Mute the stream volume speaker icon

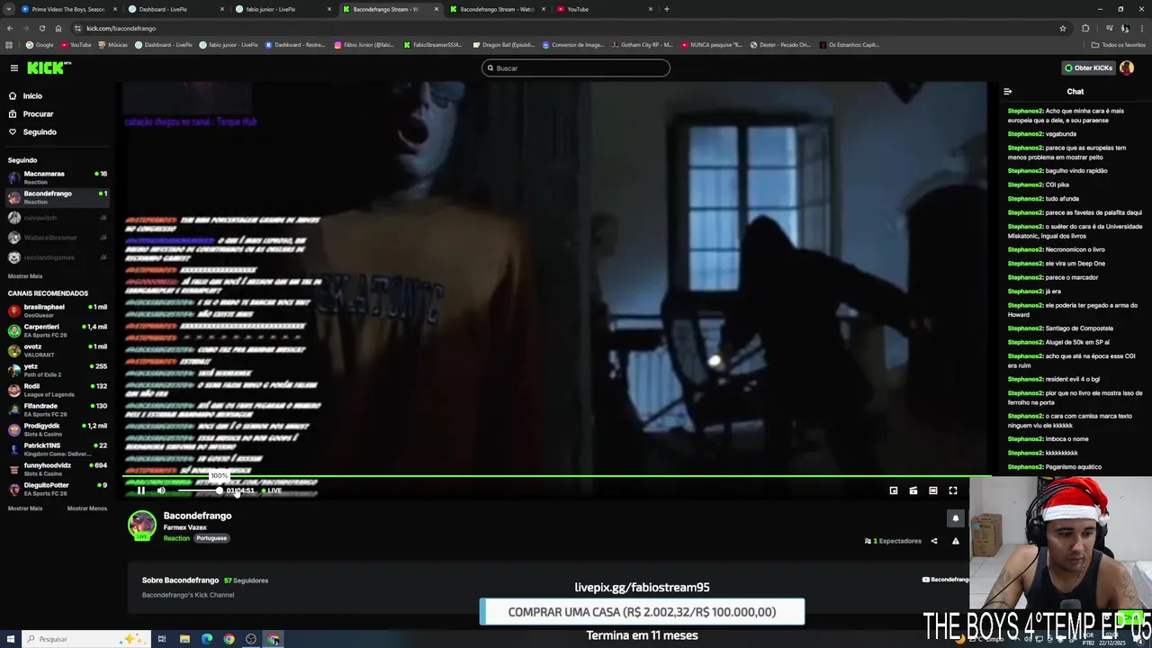click(x=161, y=490)
